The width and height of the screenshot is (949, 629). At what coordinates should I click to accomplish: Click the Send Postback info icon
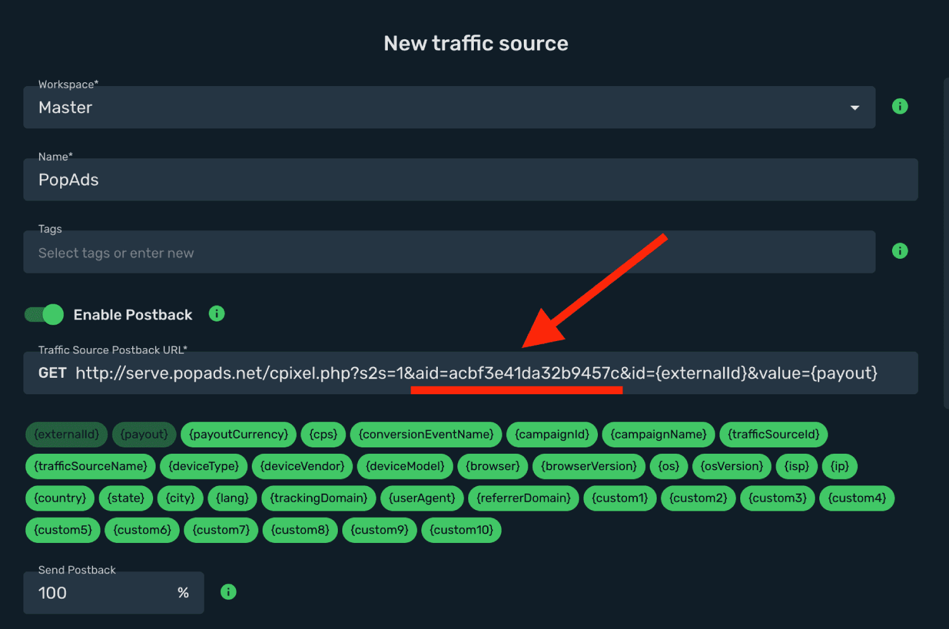click(x=228, y=592)
